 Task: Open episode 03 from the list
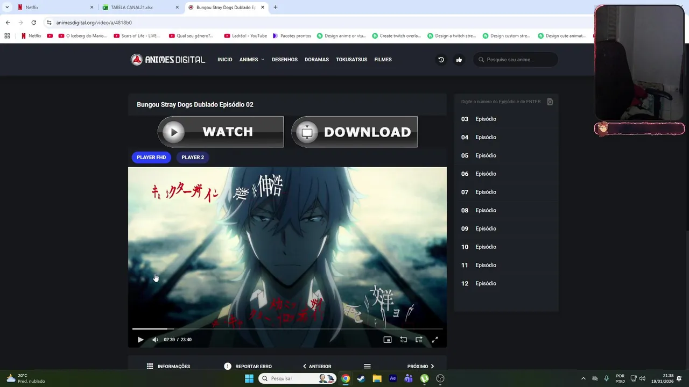click(x=506, y=119)
